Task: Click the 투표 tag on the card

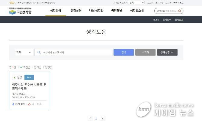Action: tap(29, 77)
